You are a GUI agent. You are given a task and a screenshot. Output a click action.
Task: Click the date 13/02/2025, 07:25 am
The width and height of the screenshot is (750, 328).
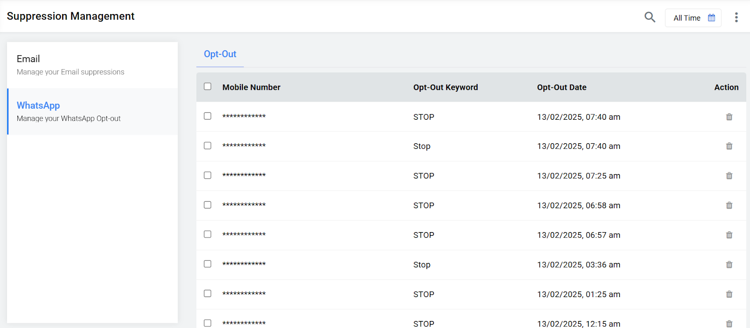(578, 176)
